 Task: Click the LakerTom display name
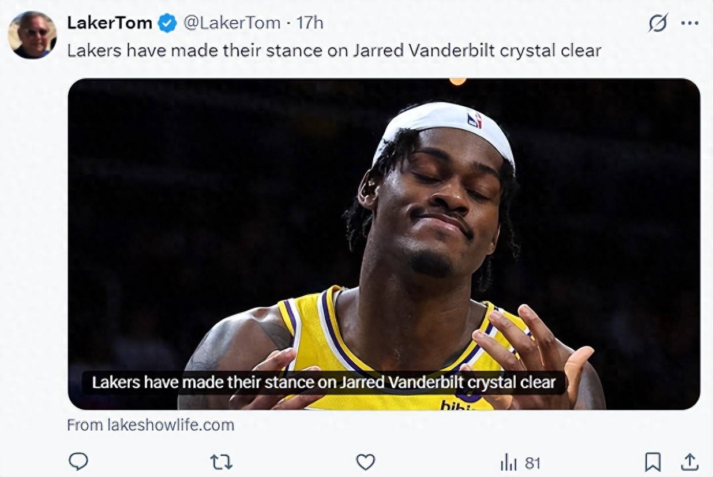click(110, 23)
